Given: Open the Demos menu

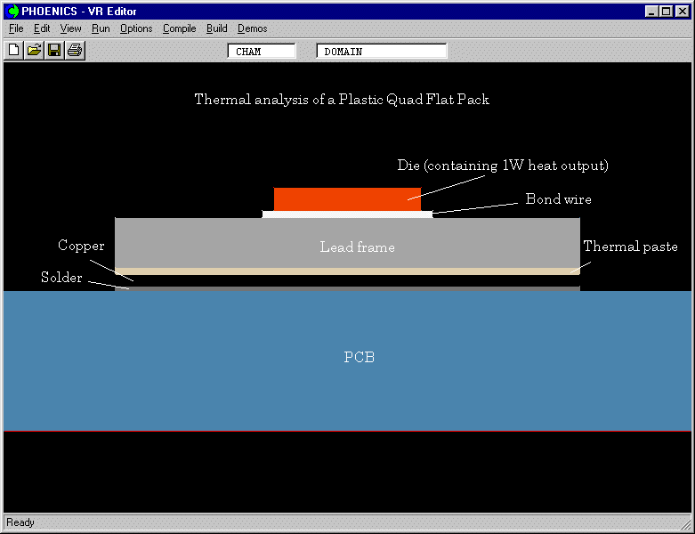Looking at the screenshot, I should pyautogui.click(x=252, y=28).
